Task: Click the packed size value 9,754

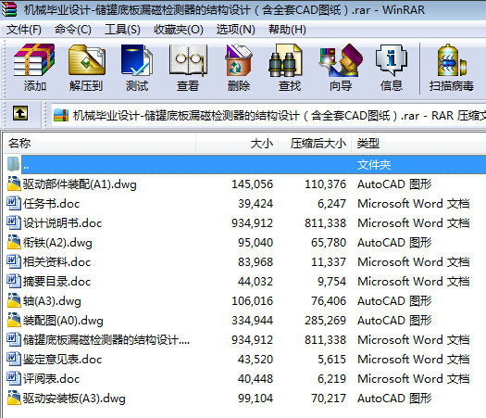Action: pyautogui.click(x=331, y=282)
